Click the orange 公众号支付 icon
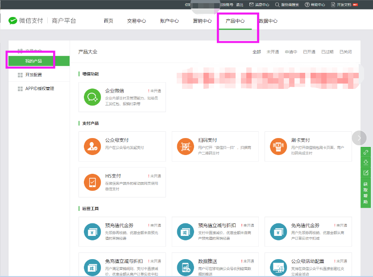 point(92,147)
